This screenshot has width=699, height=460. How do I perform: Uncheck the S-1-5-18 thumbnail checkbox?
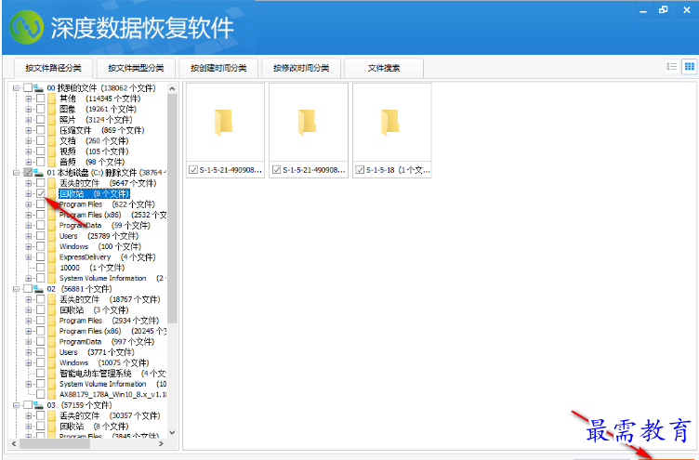(x=360, y=170)
